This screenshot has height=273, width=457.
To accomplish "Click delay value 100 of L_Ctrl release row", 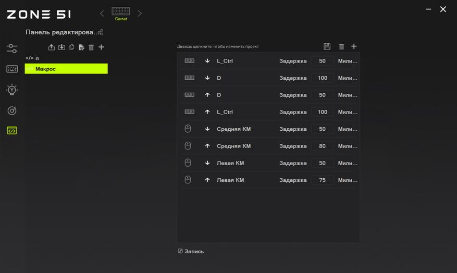I will coord(322,112).
